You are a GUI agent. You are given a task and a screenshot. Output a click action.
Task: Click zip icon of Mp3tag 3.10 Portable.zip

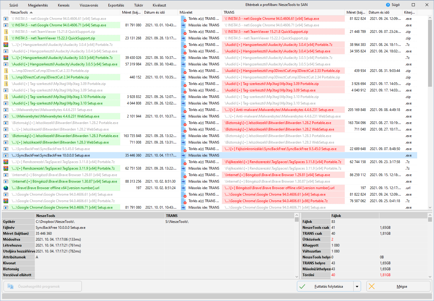click(x=6, y=97)
